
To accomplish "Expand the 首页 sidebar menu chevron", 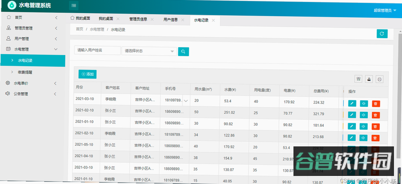I will click(56, 18).
